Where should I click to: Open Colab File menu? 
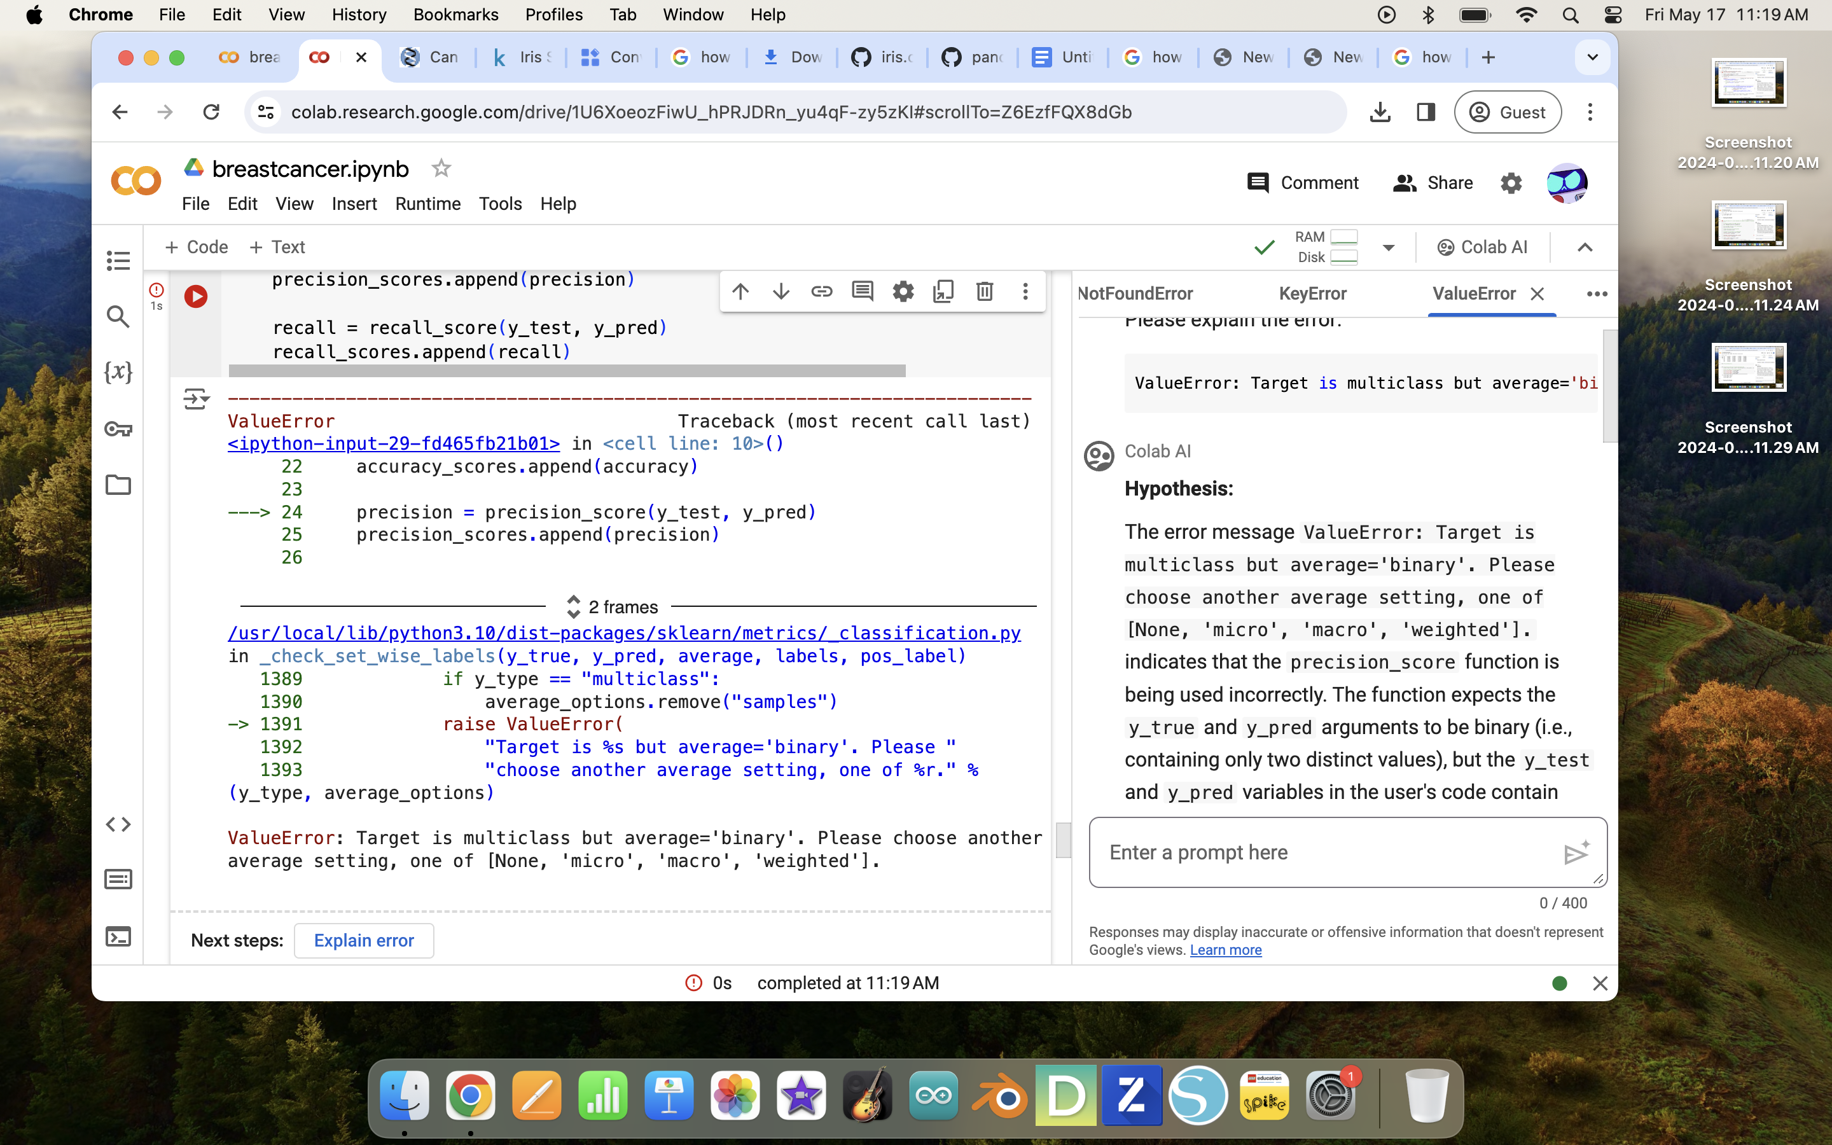195,204
